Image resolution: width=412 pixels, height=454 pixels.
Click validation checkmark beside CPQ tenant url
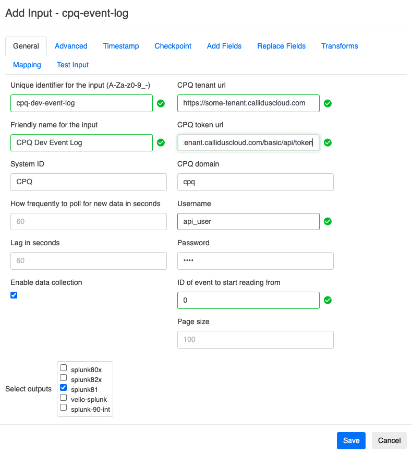[x=328, y=103]
